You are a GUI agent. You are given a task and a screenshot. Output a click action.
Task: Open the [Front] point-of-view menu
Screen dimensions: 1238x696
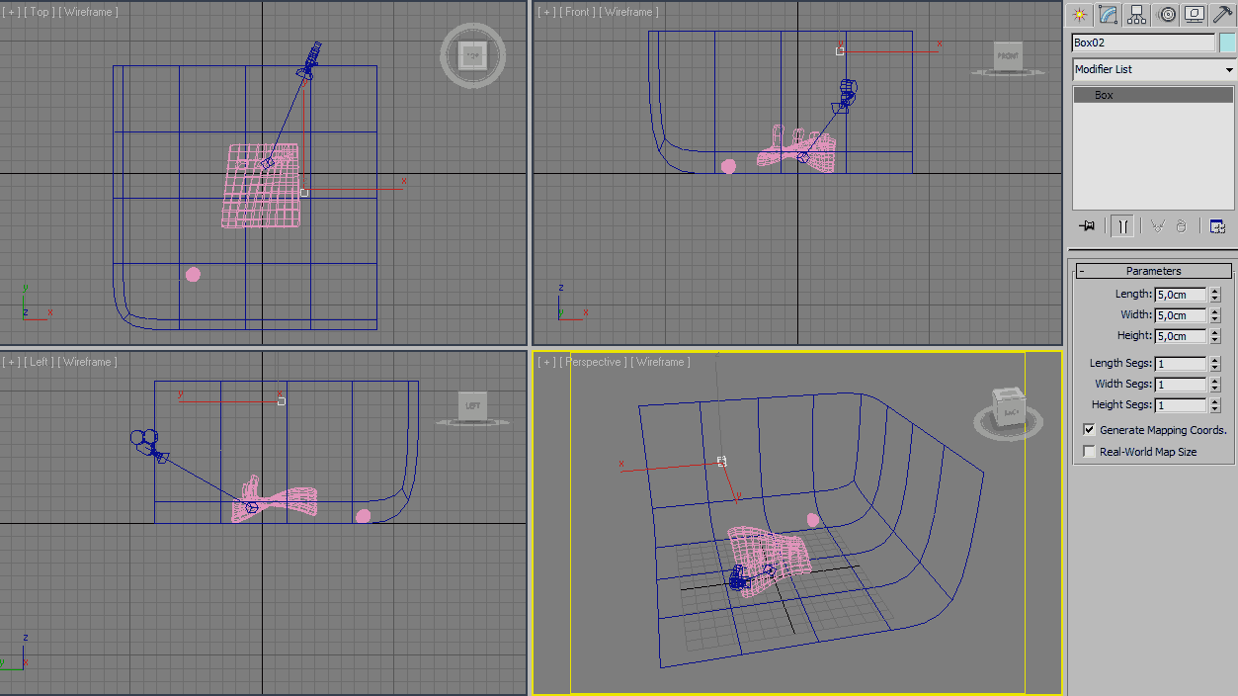click(x=578, y=12)
